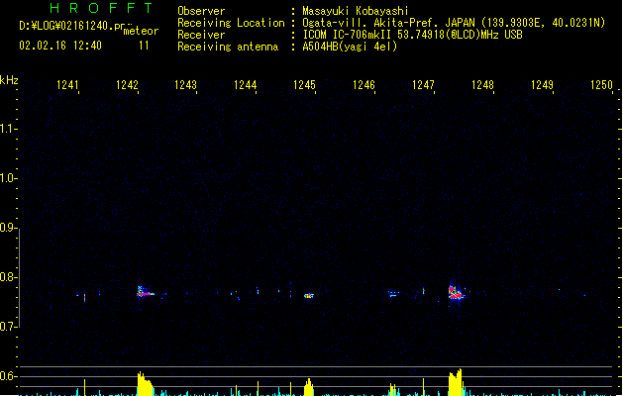Click the meteor echo just after 1242
This screenshot has width=623, height=396.
pyautogui.click(x=145, y=292)
